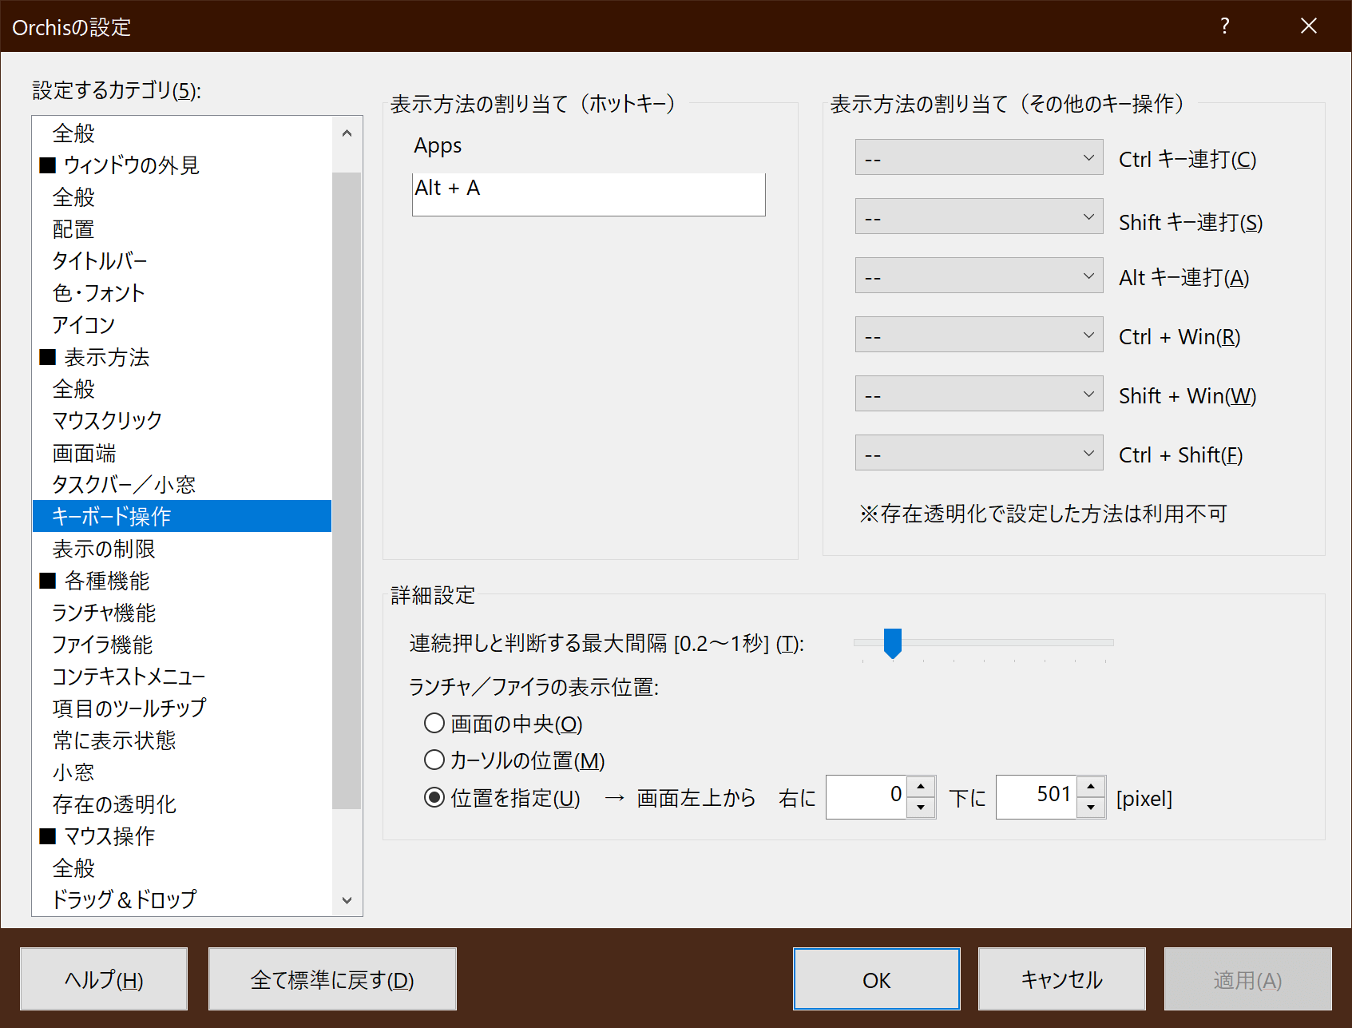1352x1028 pixels.
Task: Select the マウスクリック category
Action: tap(182, 420)
